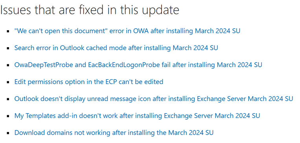Click the bullet before the OWA document error item
The height and width of the screenshot is (143, 300).
pos(8,31)
